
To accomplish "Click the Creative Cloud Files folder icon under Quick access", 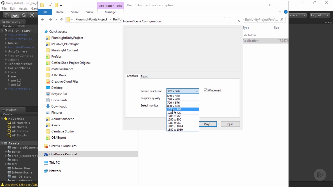I will tap(48, 82).
